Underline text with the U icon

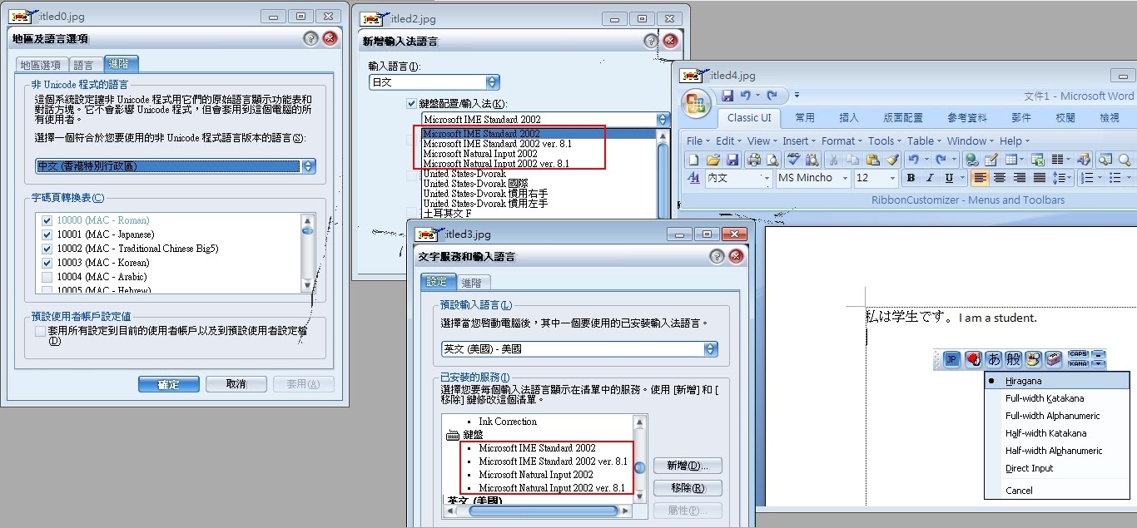point(950,178)
